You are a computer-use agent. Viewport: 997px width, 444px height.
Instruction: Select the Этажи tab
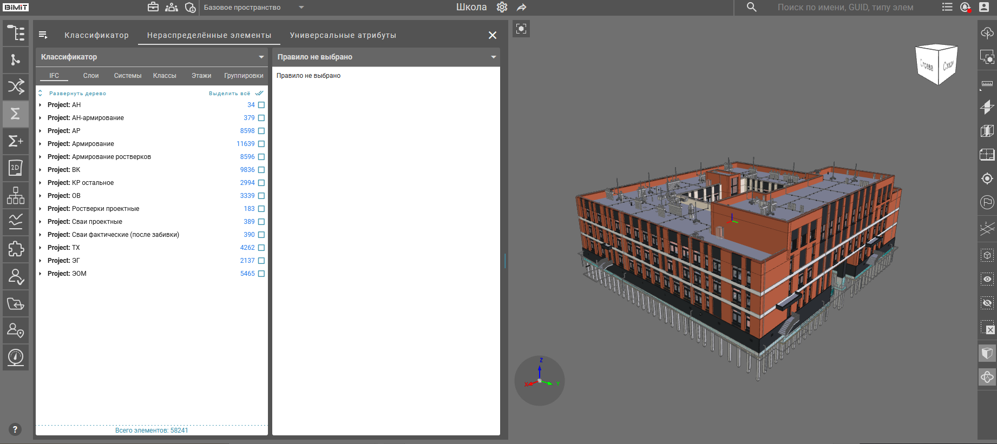[x=201, y=76]
